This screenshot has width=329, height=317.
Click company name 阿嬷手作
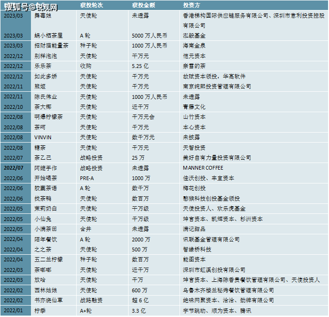click(x=46, y=168)
